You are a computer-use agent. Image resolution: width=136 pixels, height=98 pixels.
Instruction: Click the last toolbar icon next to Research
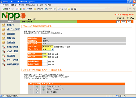coord(75,9)
